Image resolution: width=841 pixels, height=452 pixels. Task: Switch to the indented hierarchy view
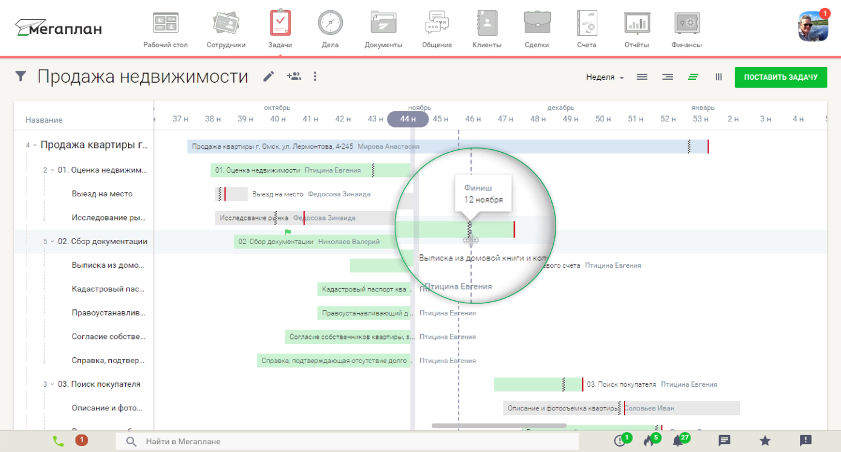tap(667, 77)
